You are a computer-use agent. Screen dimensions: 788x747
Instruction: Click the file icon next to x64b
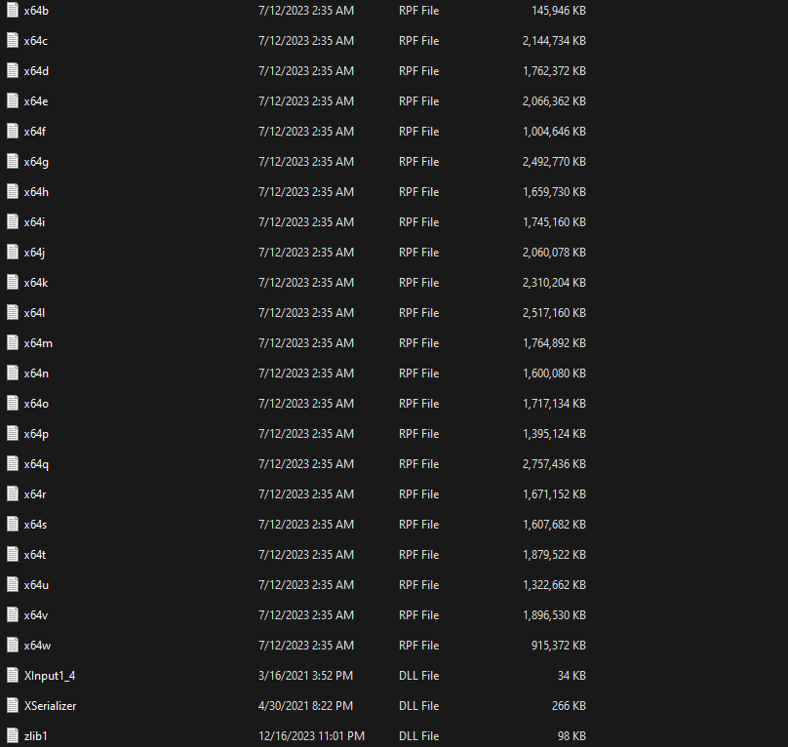pos(13,11)
